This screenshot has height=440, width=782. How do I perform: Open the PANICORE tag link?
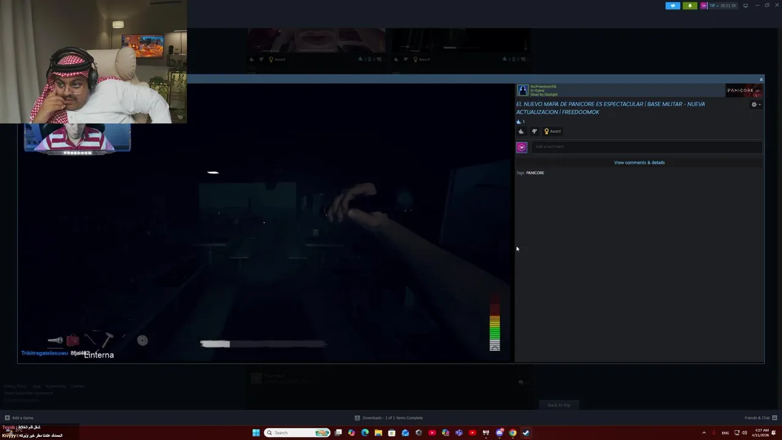coord(535,173)
